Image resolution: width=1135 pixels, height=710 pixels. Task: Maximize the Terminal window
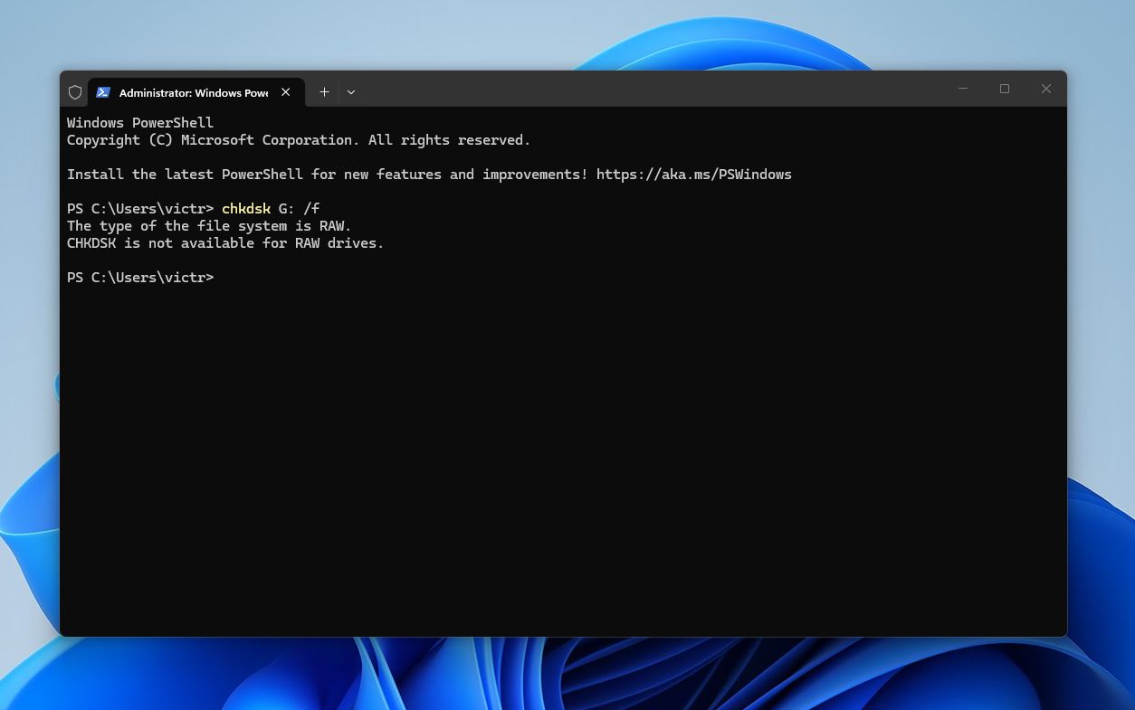(1005, 89)
